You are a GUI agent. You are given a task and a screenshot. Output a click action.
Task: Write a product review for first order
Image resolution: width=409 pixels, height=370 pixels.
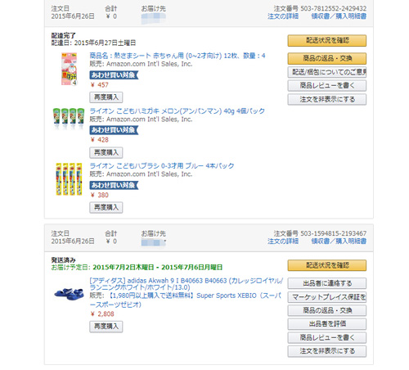pyautogui.click(x=327, y=86)
